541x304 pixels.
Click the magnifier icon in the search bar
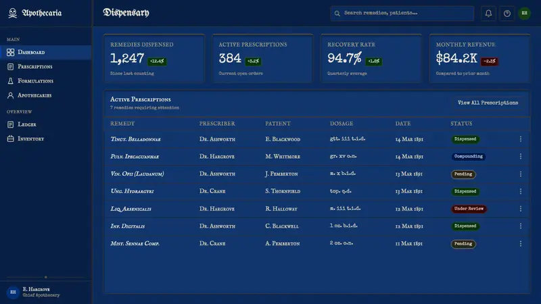coord(337,14)
